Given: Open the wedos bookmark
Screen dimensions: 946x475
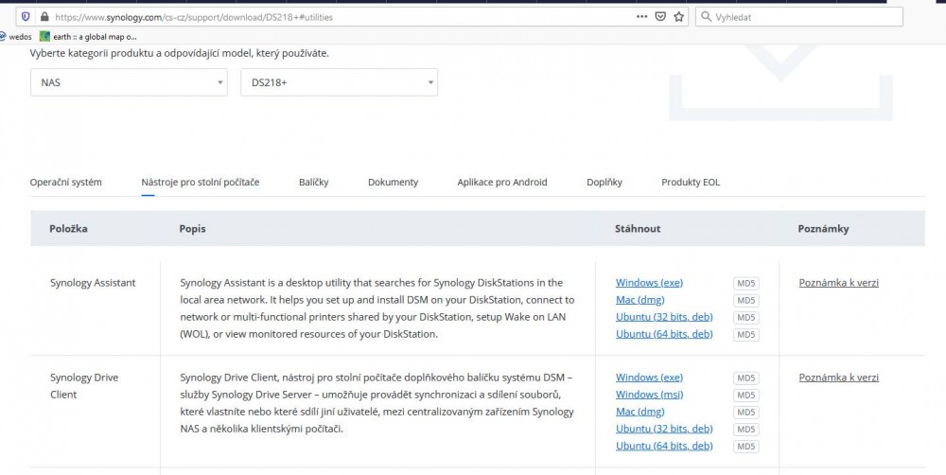Looking at the screenshot, I should pos(16,36).
